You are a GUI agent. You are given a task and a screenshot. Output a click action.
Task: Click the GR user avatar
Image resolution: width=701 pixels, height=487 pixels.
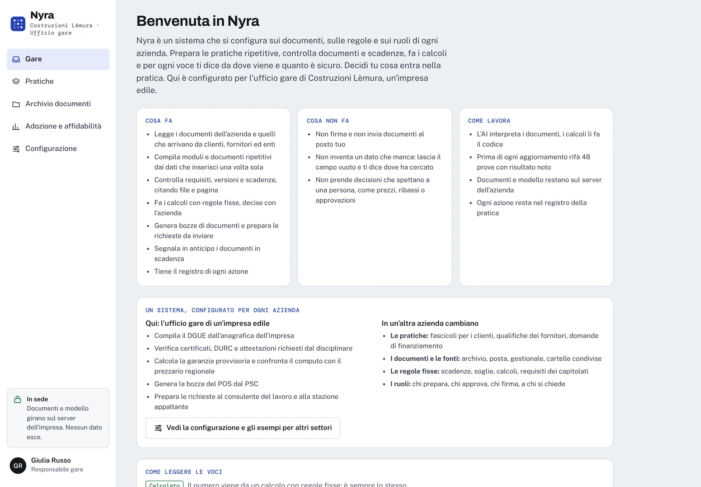18,466
